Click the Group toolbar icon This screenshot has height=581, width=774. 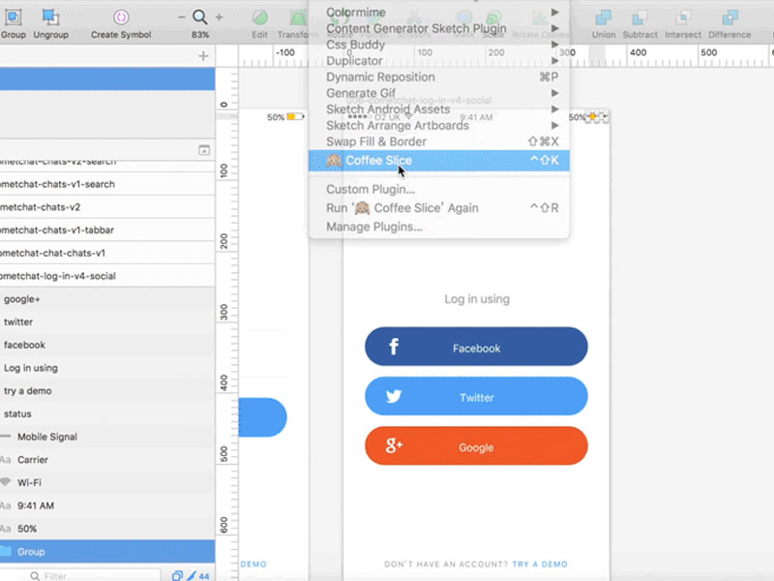(x=13, y=17)
